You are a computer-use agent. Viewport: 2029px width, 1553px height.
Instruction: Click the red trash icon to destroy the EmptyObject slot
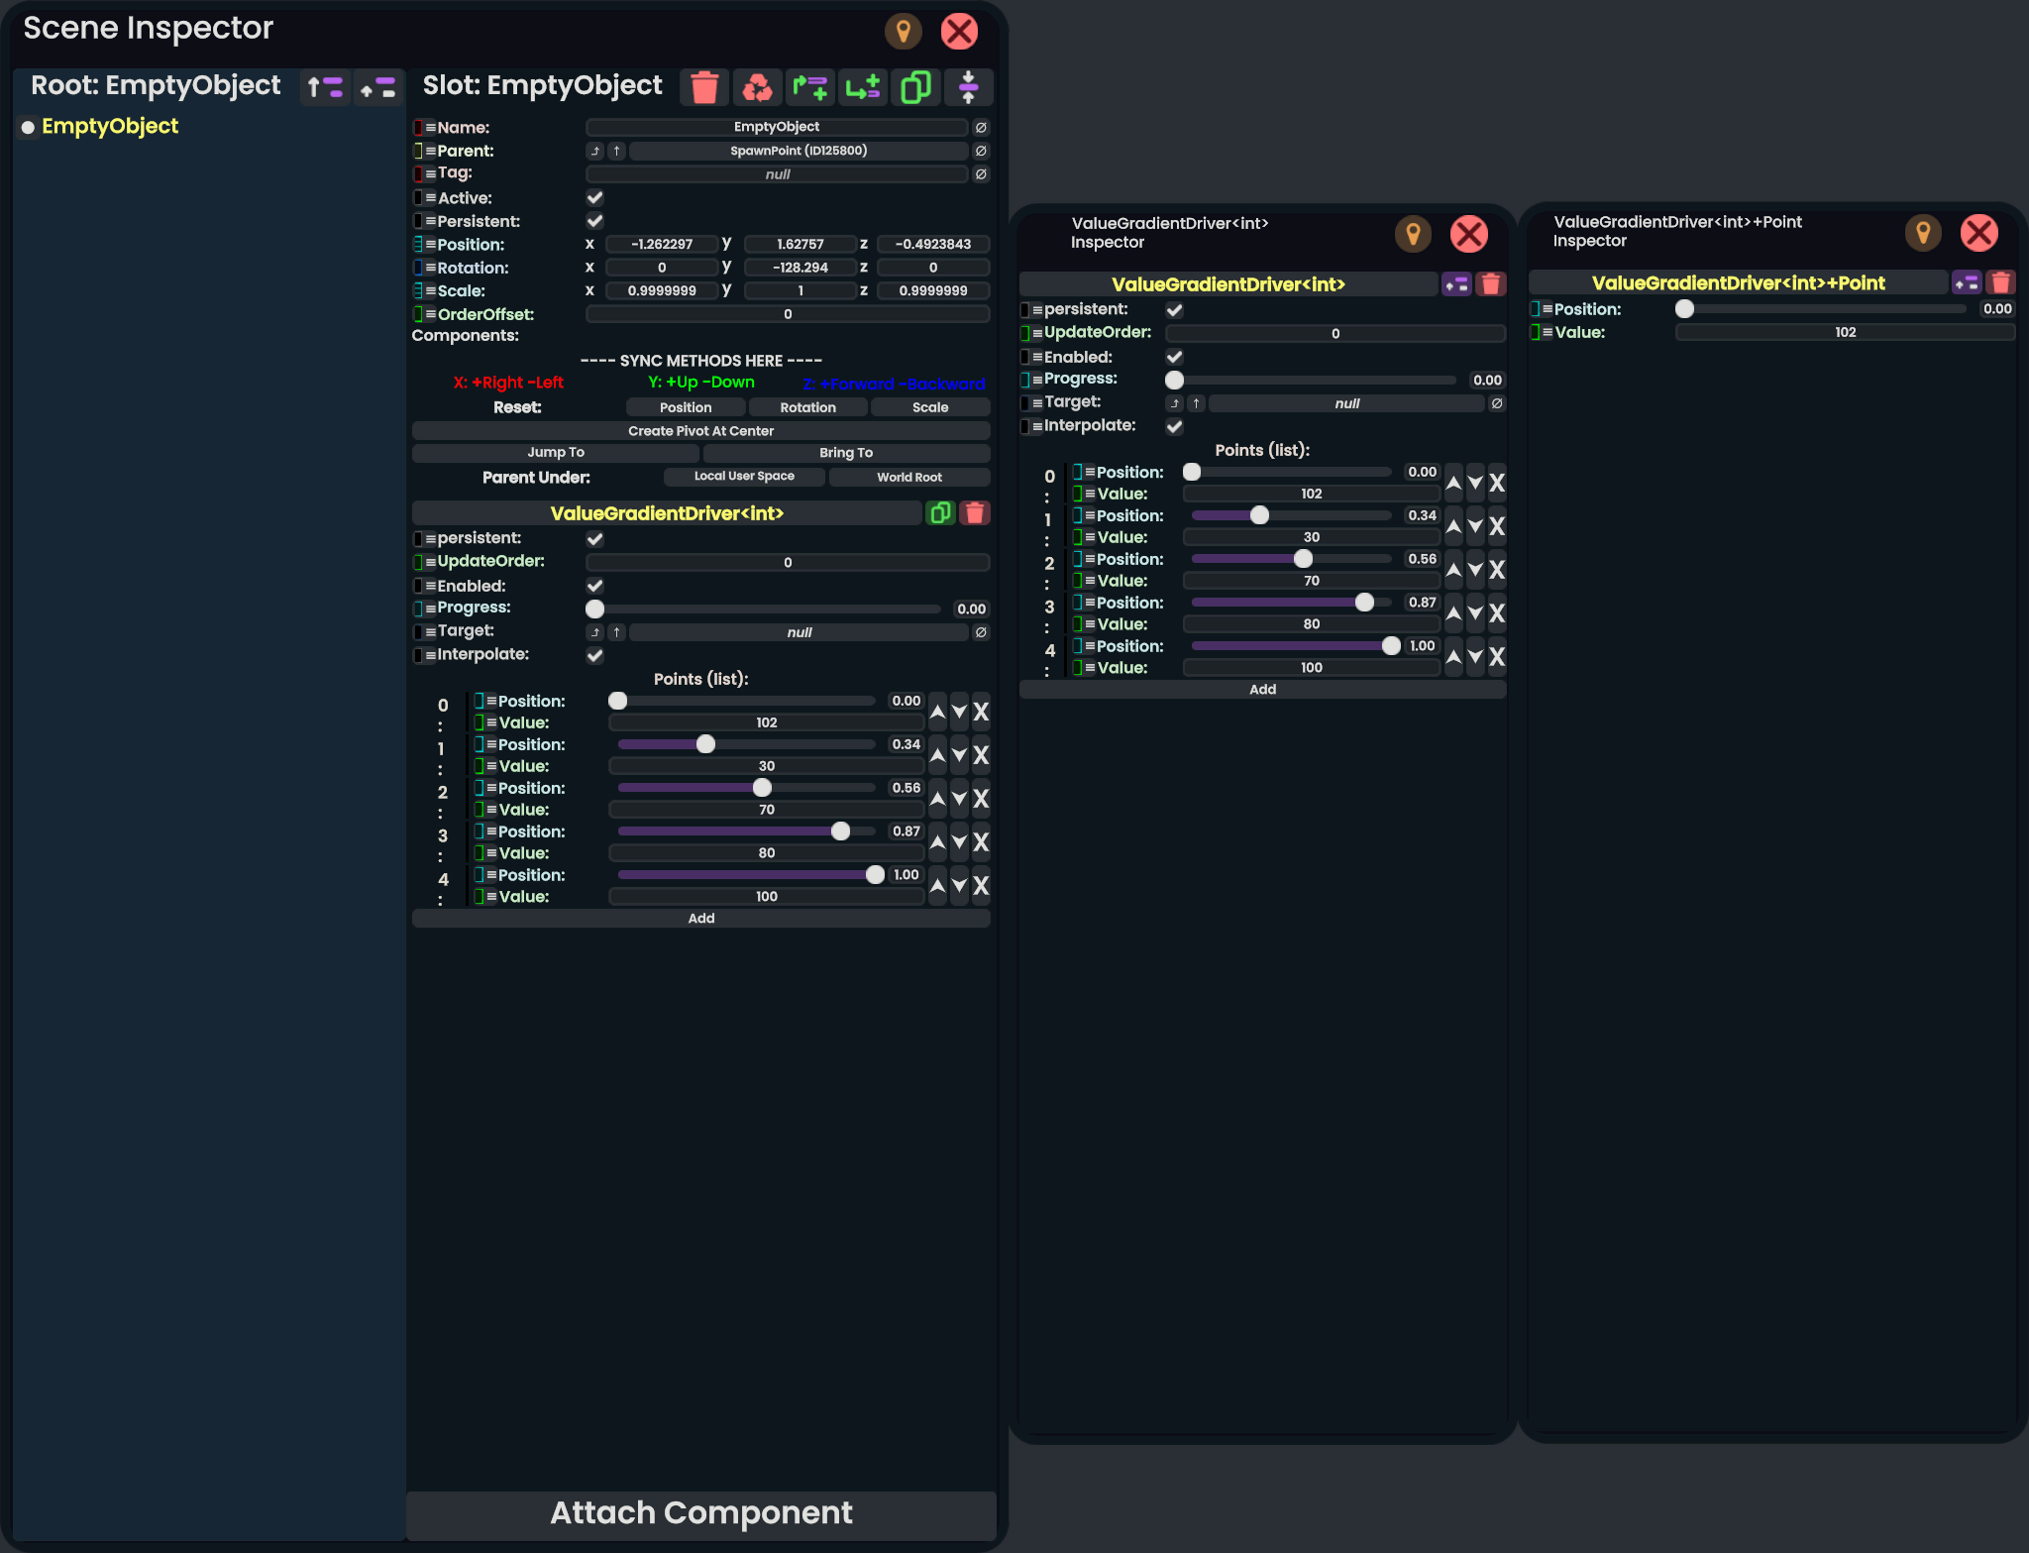tap(704, 87)
